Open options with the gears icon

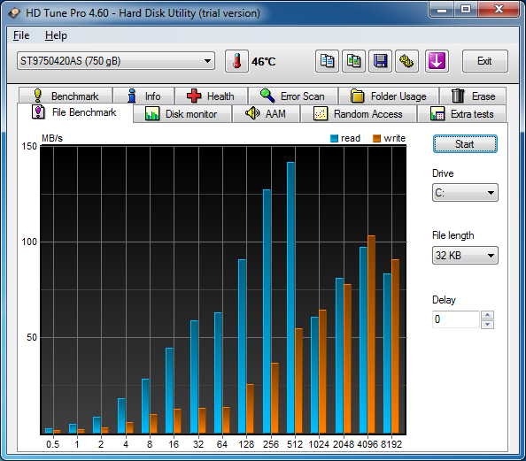click(x=406, y=61)
